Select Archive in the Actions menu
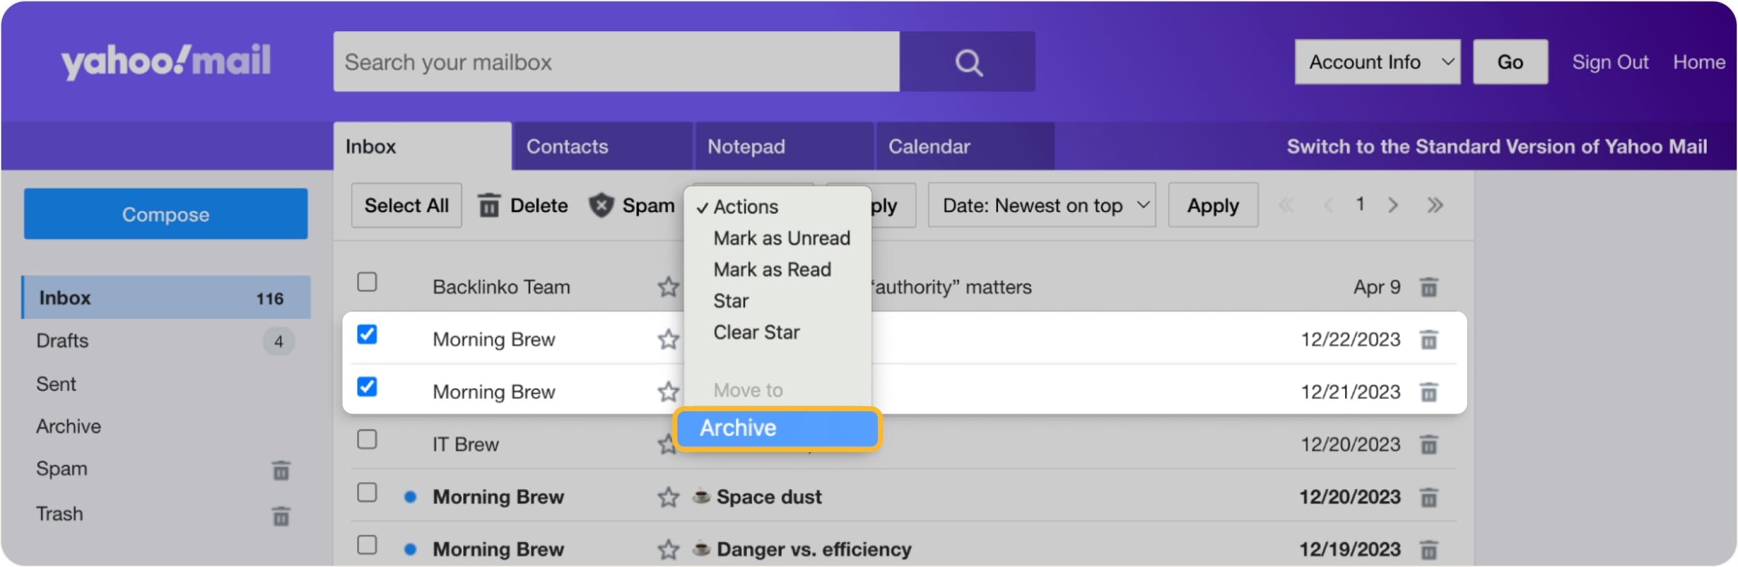Screen dimensions: 1738x567 coord(777,428)
